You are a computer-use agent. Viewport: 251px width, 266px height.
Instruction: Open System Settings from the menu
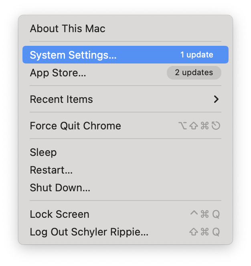coord(73,55)
